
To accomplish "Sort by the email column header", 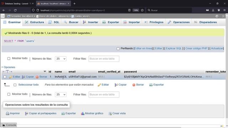I will pos(72,71).
